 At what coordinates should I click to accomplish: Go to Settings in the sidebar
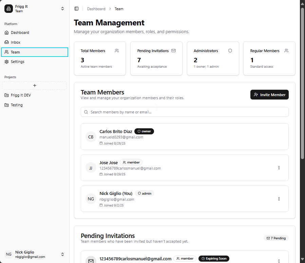(17, 62)
